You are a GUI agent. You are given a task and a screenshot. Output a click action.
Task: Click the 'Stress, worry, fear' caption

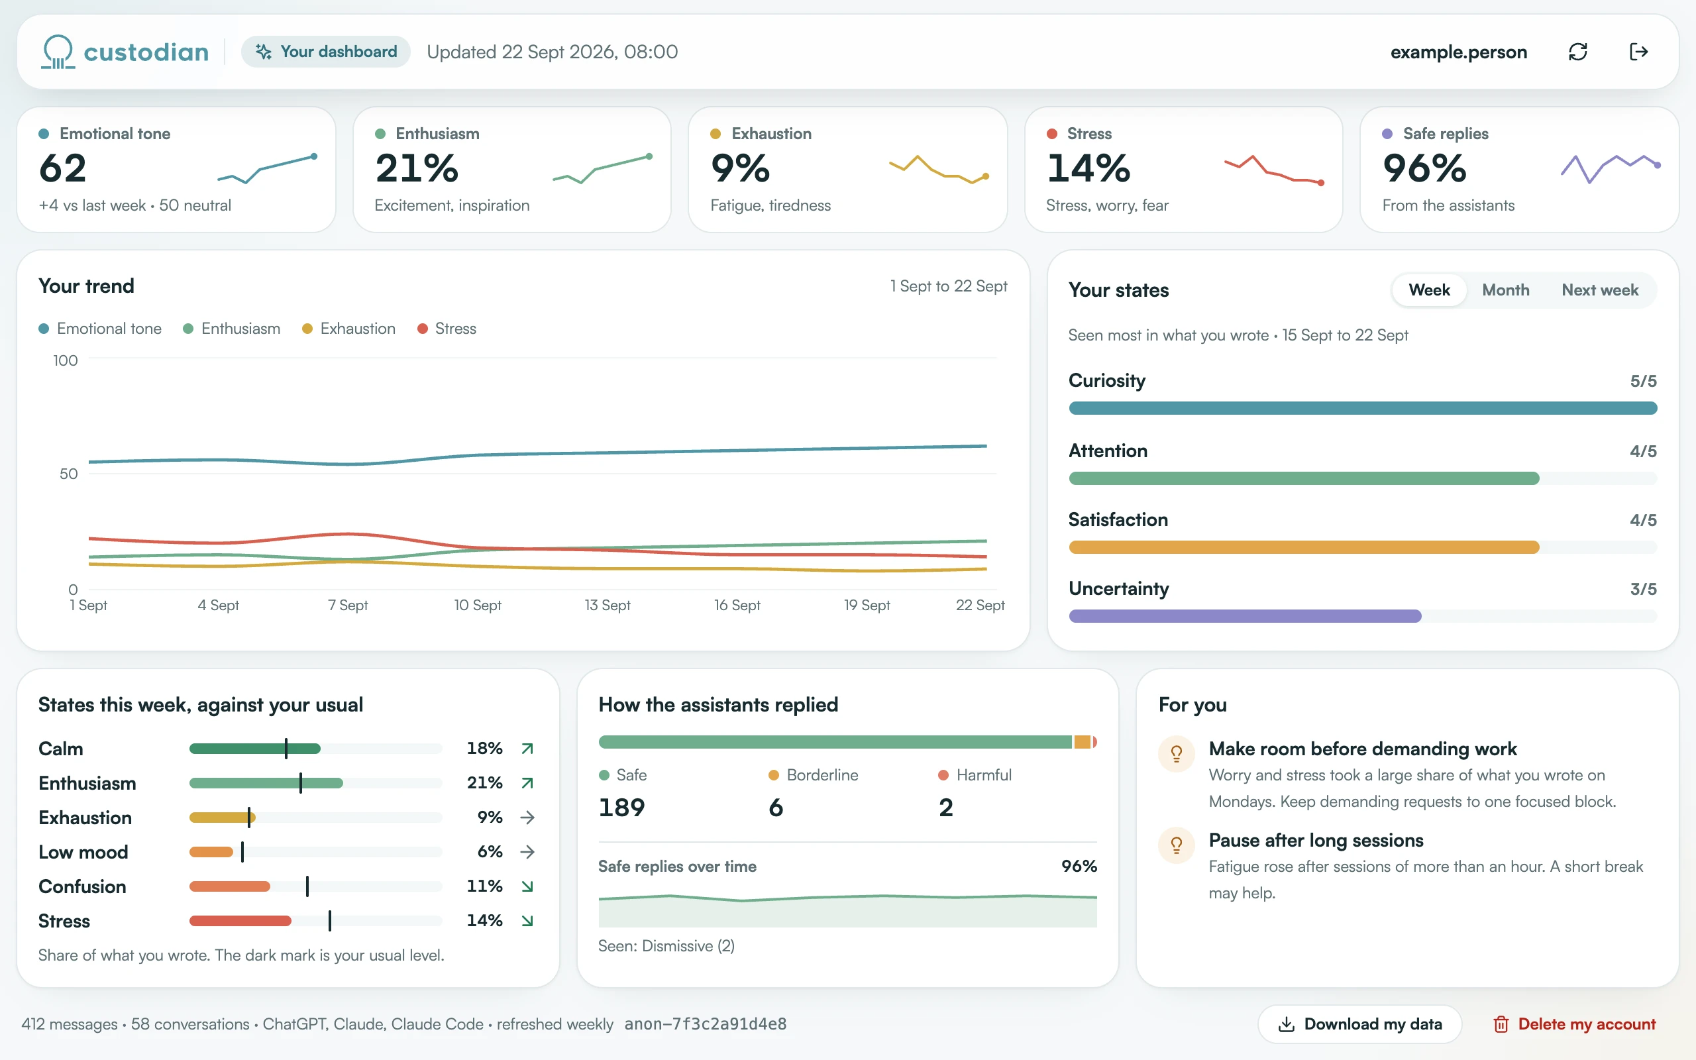[x=1107, y=205]
